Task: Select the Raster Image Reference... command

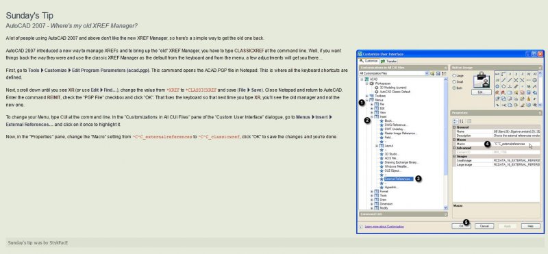Action: (x=401, y=133)
